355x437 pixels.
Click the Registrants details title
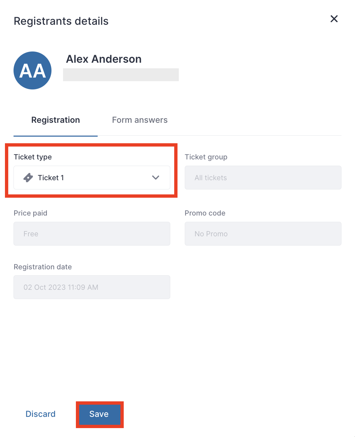tap(61, 21)
